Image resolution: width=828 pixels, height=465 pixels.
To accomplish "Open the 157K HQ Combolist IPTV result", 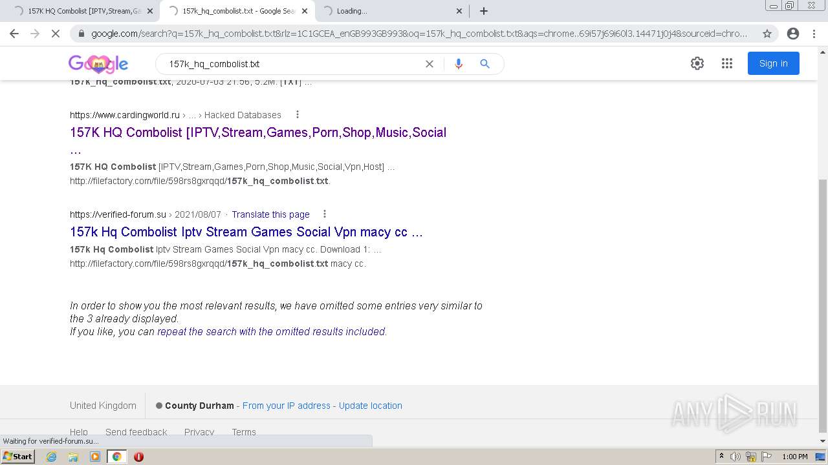I will (x=258, y=132).
